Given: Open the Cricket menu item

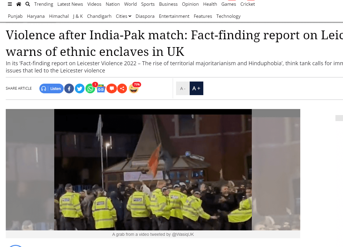Looking at the screenshot, I should [248, 4].
